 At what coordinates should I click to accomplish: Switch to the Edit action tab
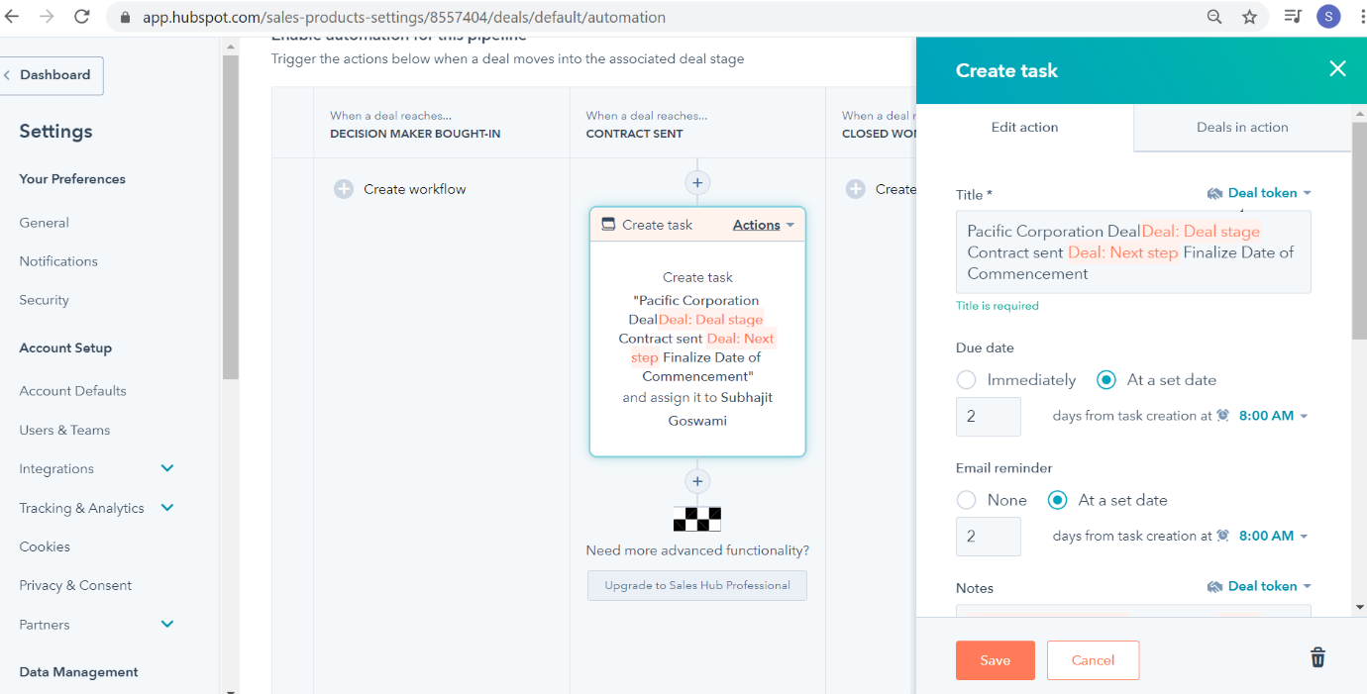pyautogui.click(x=1024, y=127)
